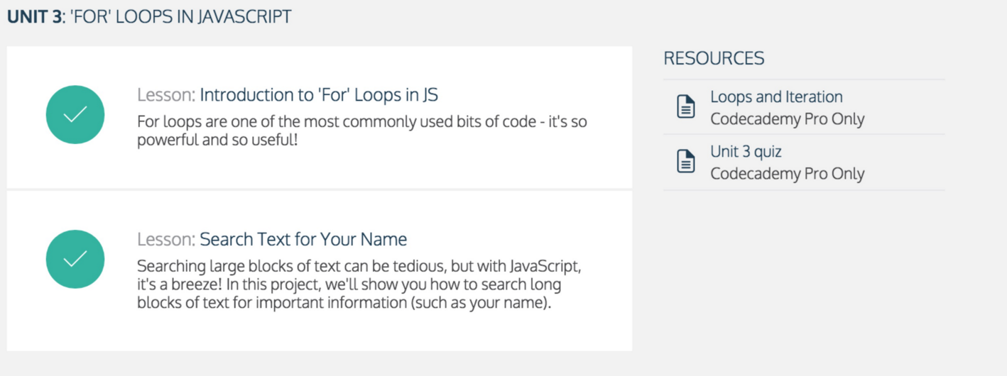Open the Loops and Iteration resource
This screenshot has width=1007, height=376.
tap(776, 97)
